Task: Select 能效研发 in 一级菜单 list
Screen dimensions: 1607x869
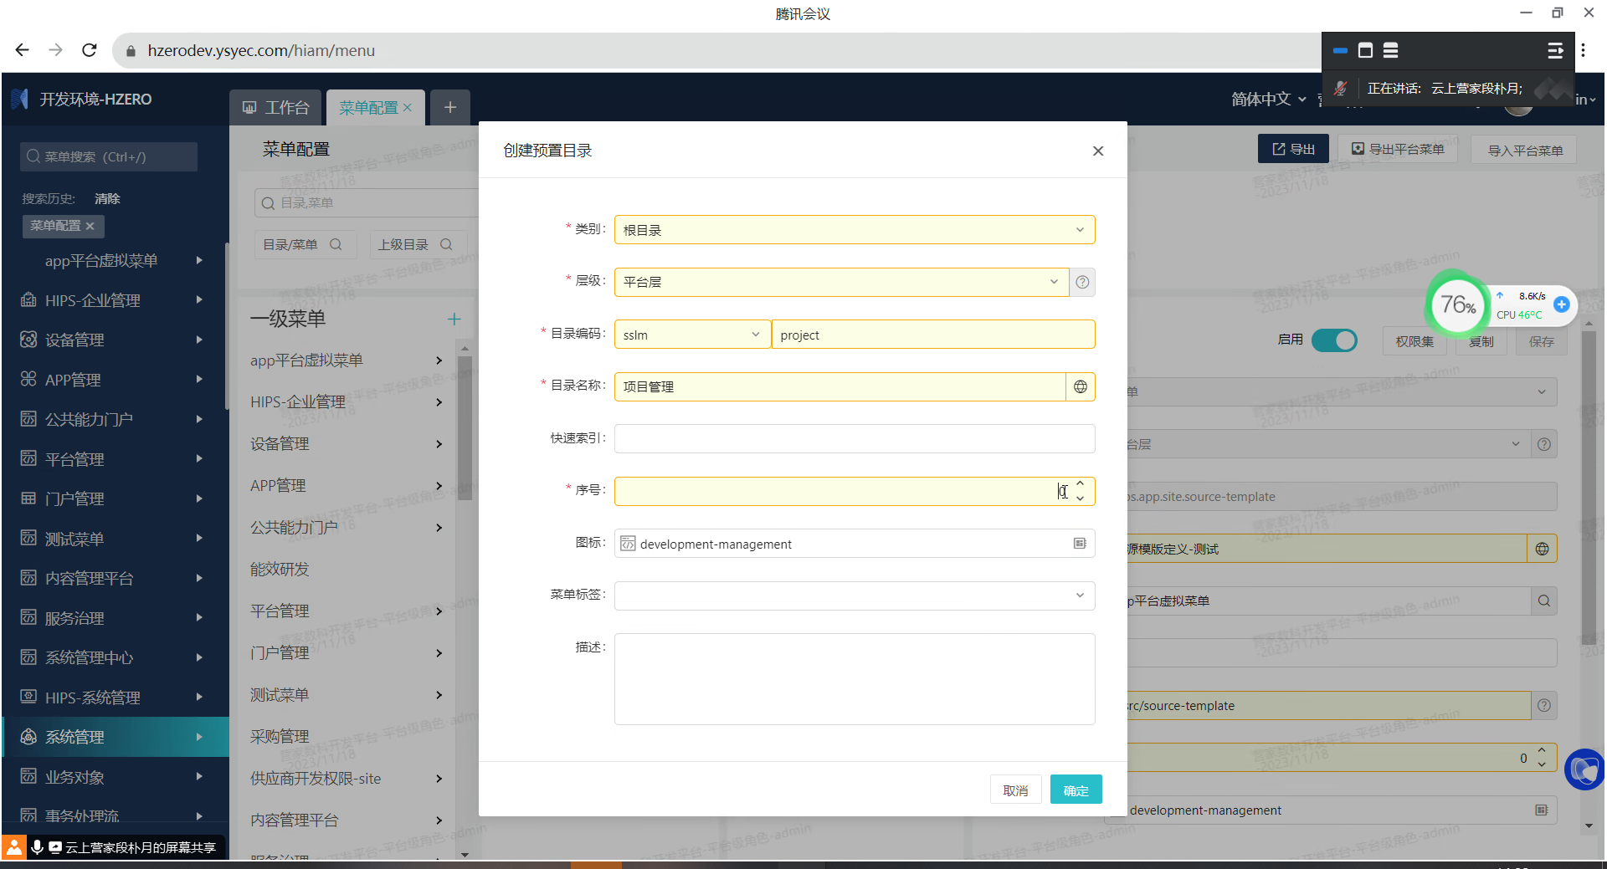Action: [280, 570]
